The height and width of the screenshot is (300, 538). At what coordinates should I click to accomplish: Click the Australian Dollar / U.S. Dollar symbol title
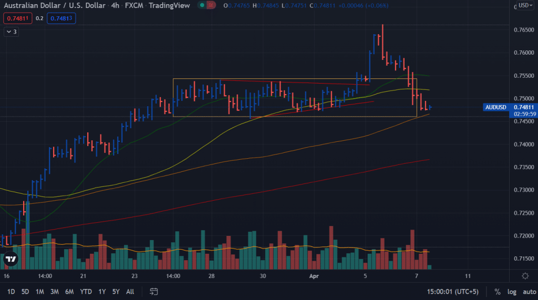[x=55, y=5]
